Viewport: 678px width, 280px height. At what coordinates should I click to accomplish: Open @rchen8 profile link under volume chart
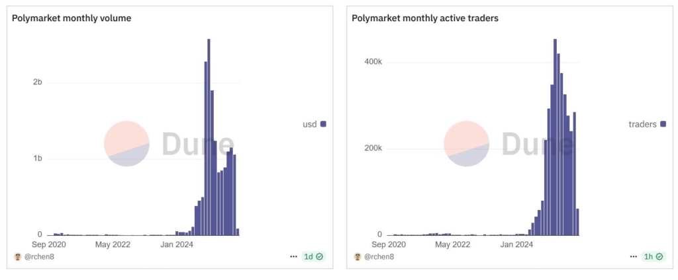coord(39,256)
